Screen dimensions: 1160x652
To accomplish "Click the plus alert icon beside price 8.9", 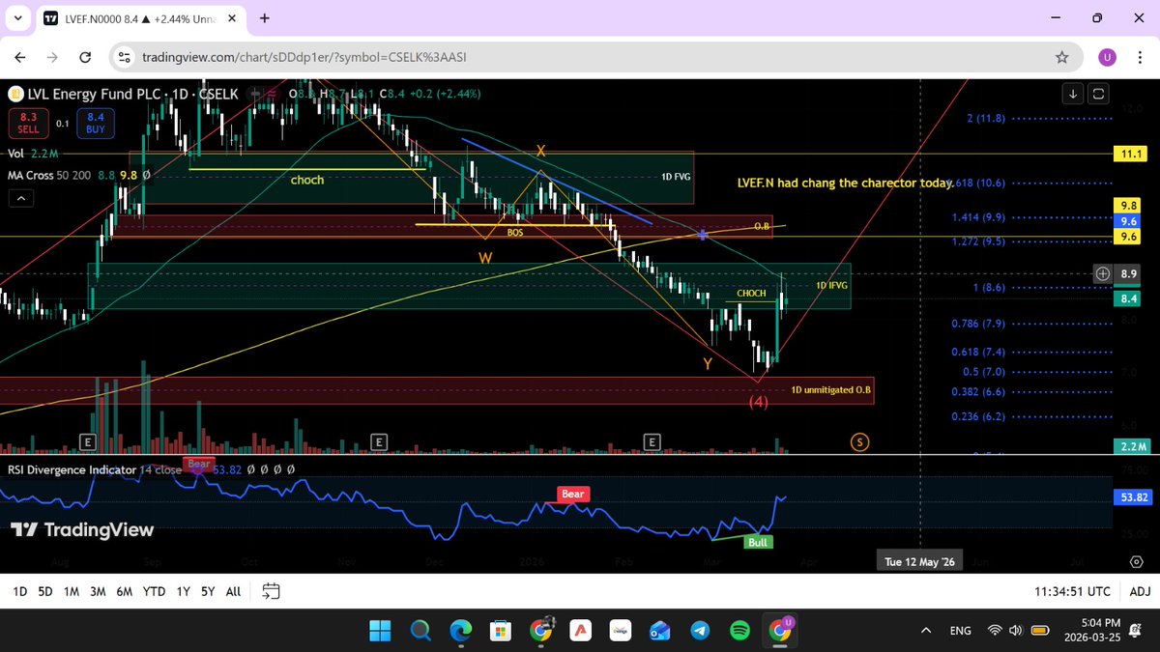I will tap(1102, 274).
